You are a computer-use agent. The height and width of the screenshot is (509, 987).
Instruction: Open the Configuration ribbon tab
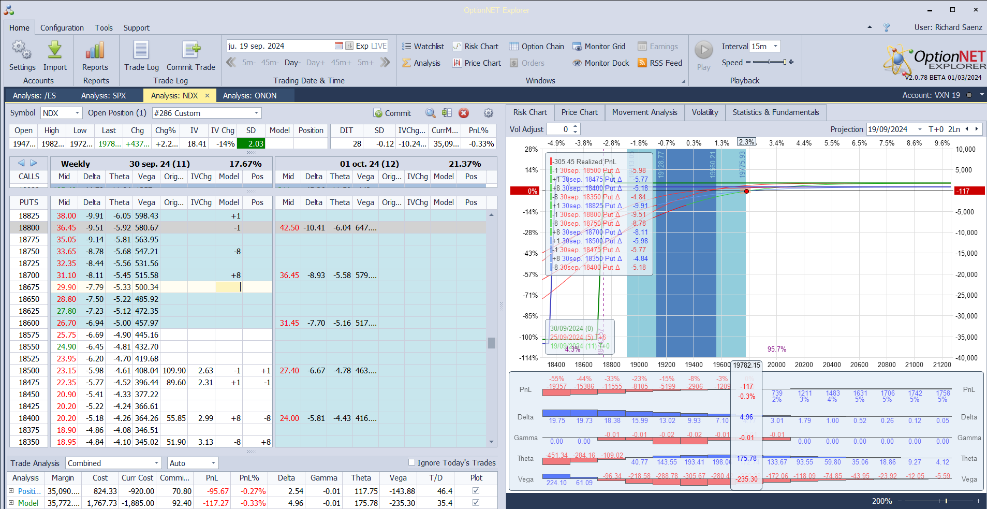click(x=62, y=28)
